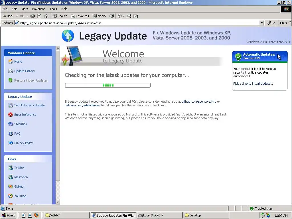
Task: Stop page loading with Stop icon
Action: pos(33,16)
